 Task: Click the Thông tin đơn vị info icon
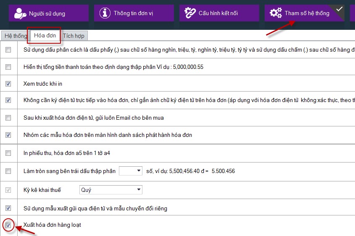[105, 13]
